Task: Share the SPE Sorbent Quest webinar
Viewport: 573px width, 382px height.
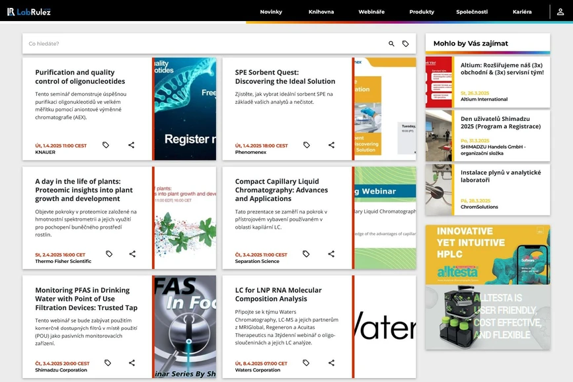Action: 331,145
